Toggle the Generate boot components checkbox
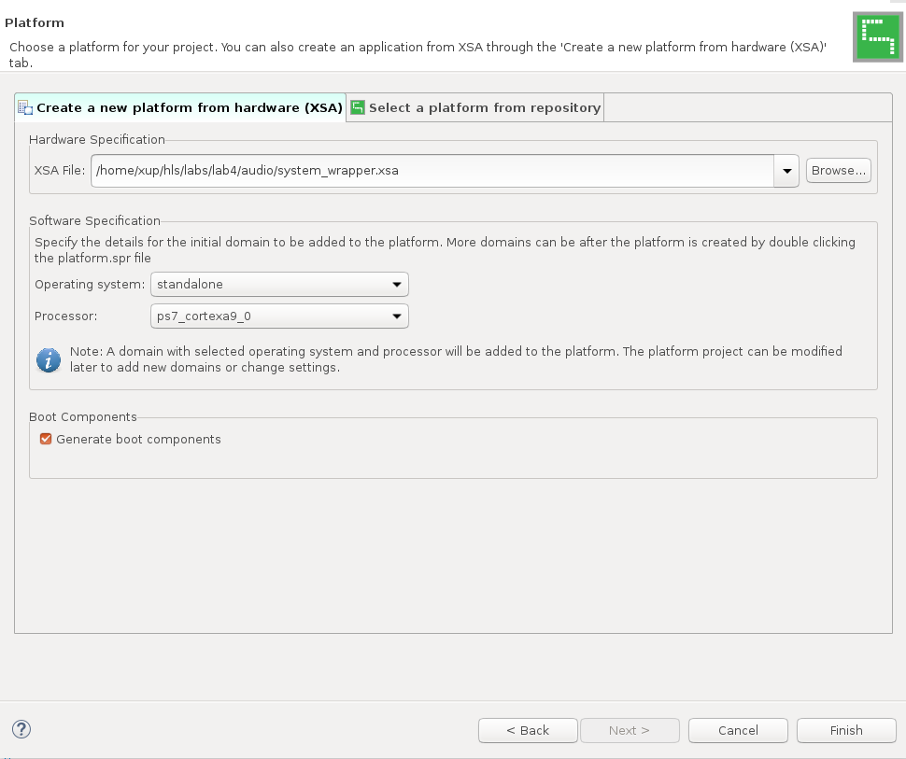The height and width of the screenshot is (759, 906). (x=45, y=439)
